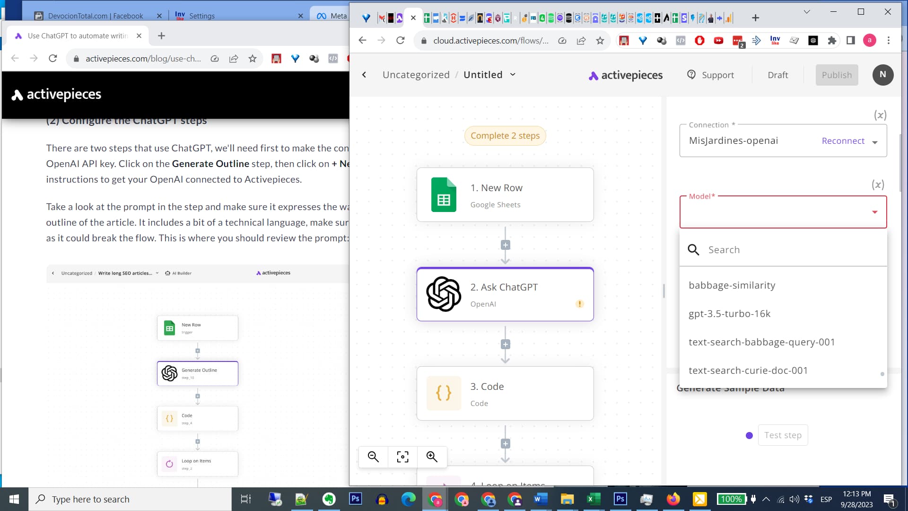Open Firefox from the taskbar
The image size is (908, 511).
tap(673, 499)
